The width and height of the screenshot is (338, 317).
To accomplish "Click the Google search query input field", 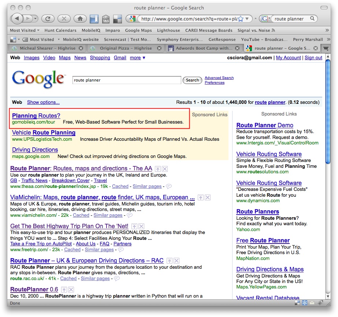I will click(x=126, y=80).
